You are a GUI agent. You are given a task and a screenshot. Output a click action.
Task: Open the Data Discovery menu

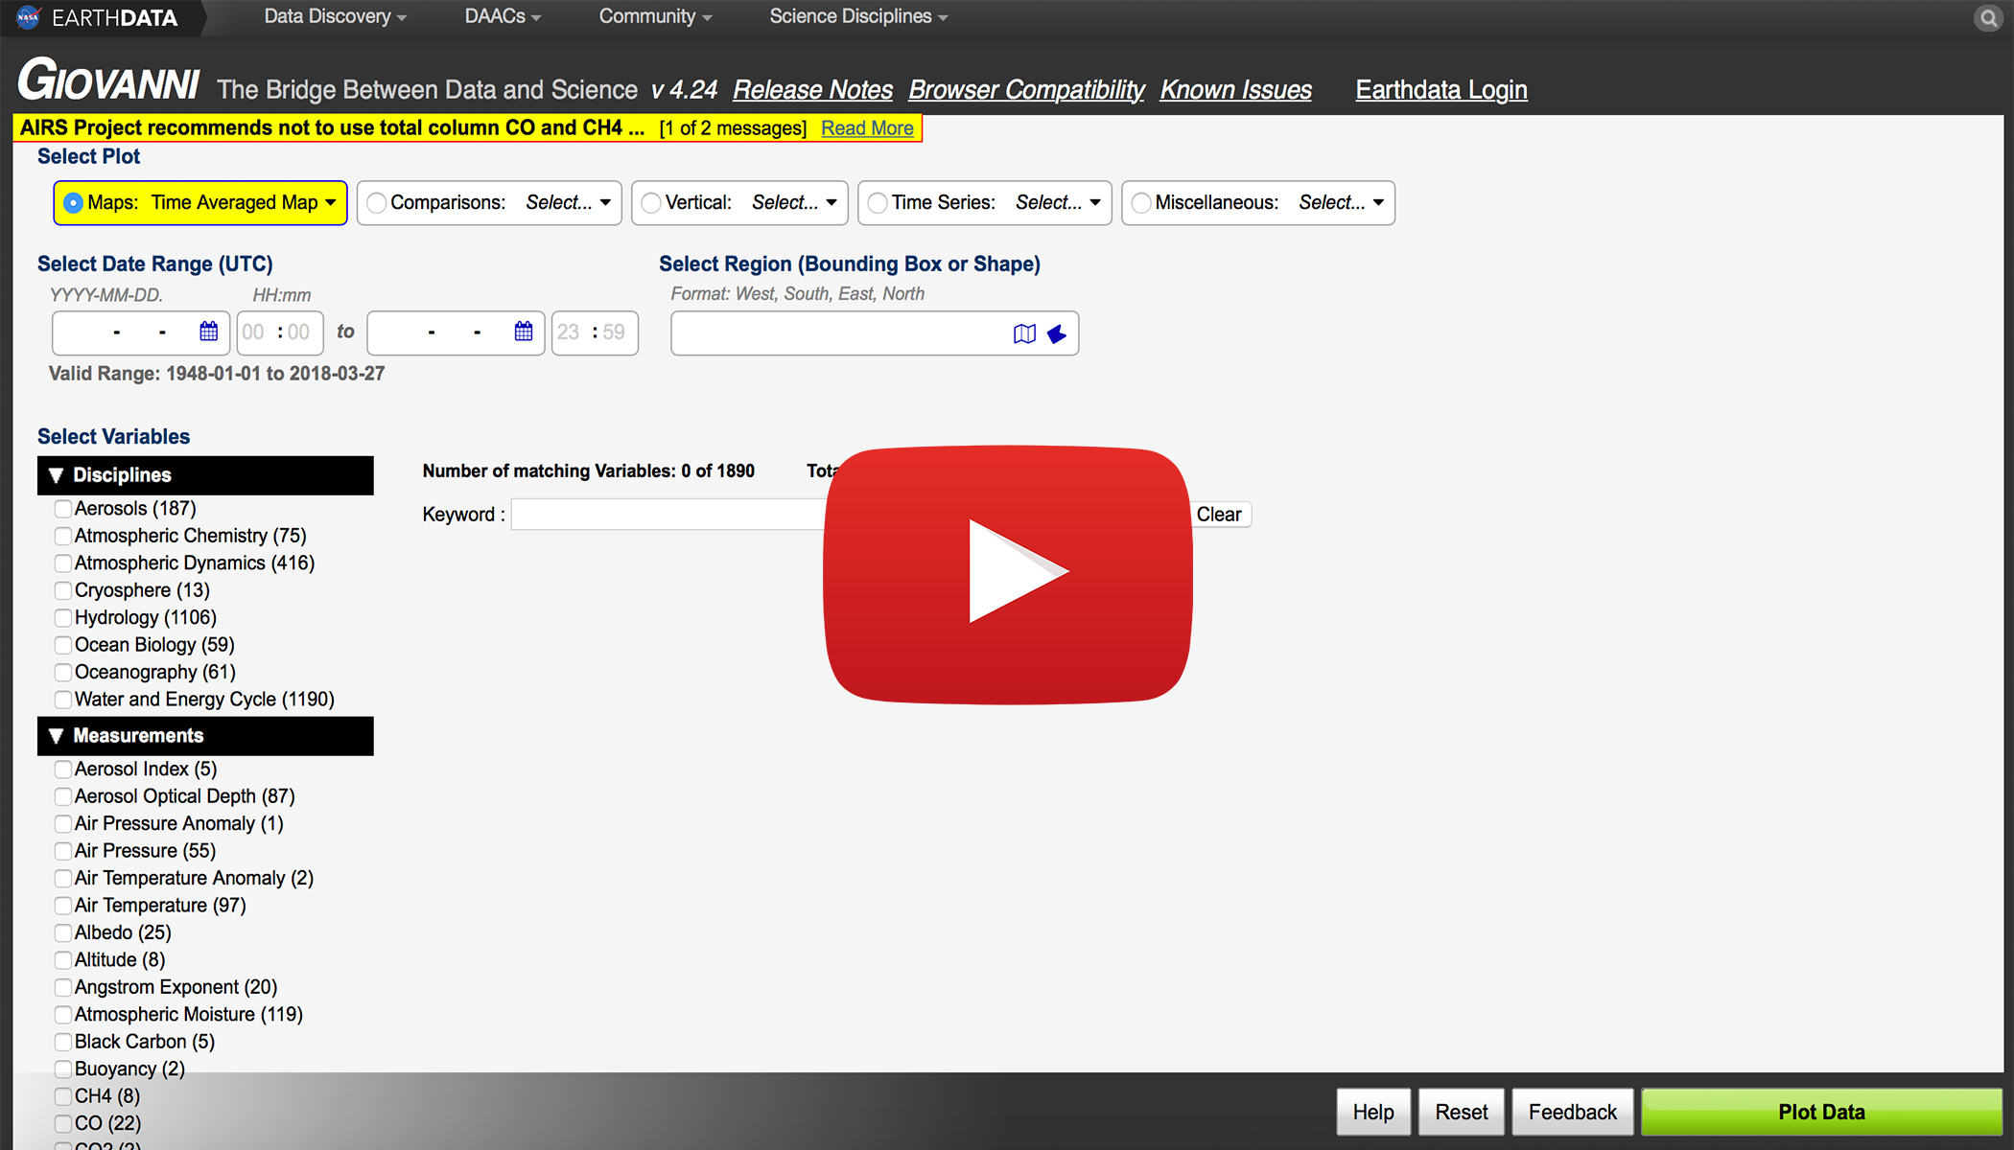pyautogui.click(x=336, y=16)
